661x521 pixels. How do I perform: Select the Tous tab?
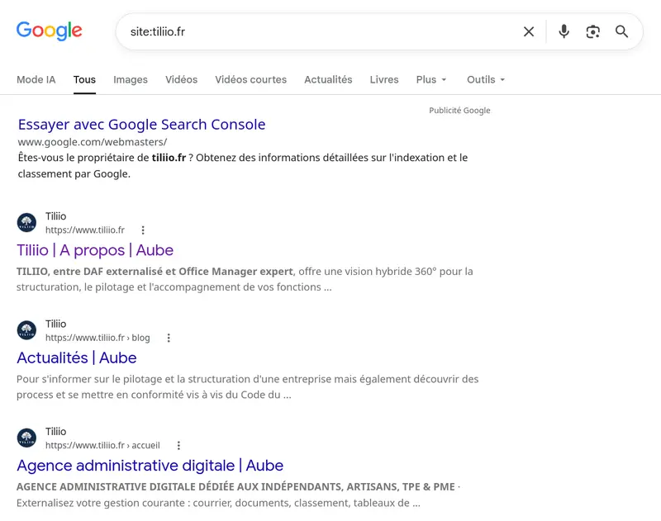click(x=84, y=79)
